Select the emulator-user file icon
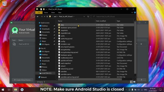The width and height of the screenshot is (164, 92). [x=59, y=44]
